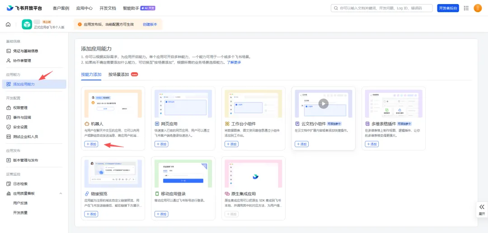Click 了解更多 link
Screen dimensions: 488x233
[x=234, y=62]
